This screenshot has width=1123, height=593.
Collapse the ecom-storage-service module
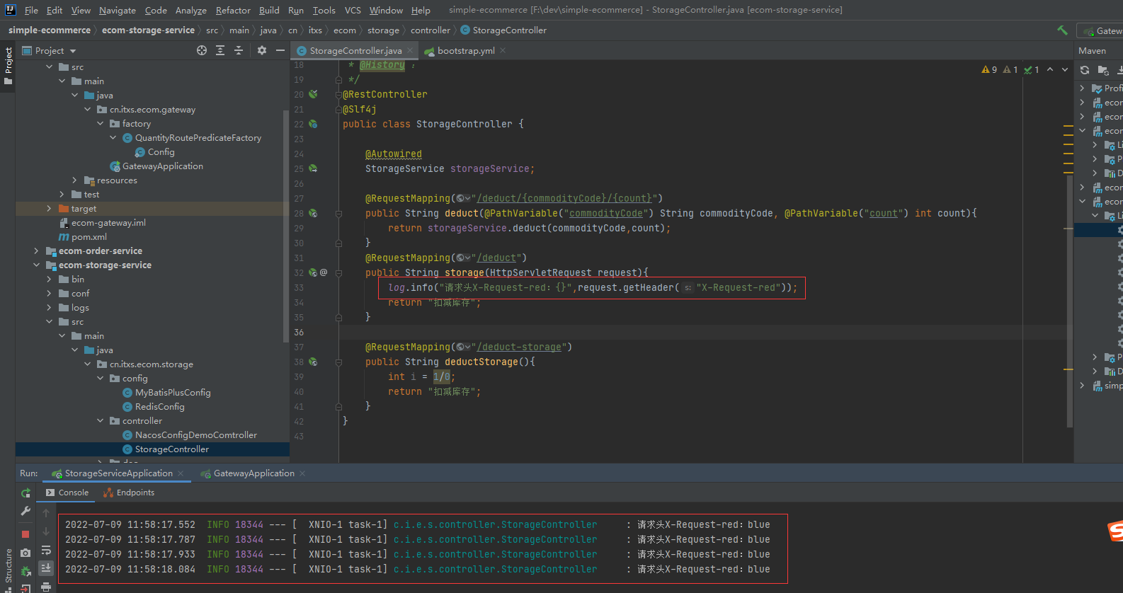(37, 265)
